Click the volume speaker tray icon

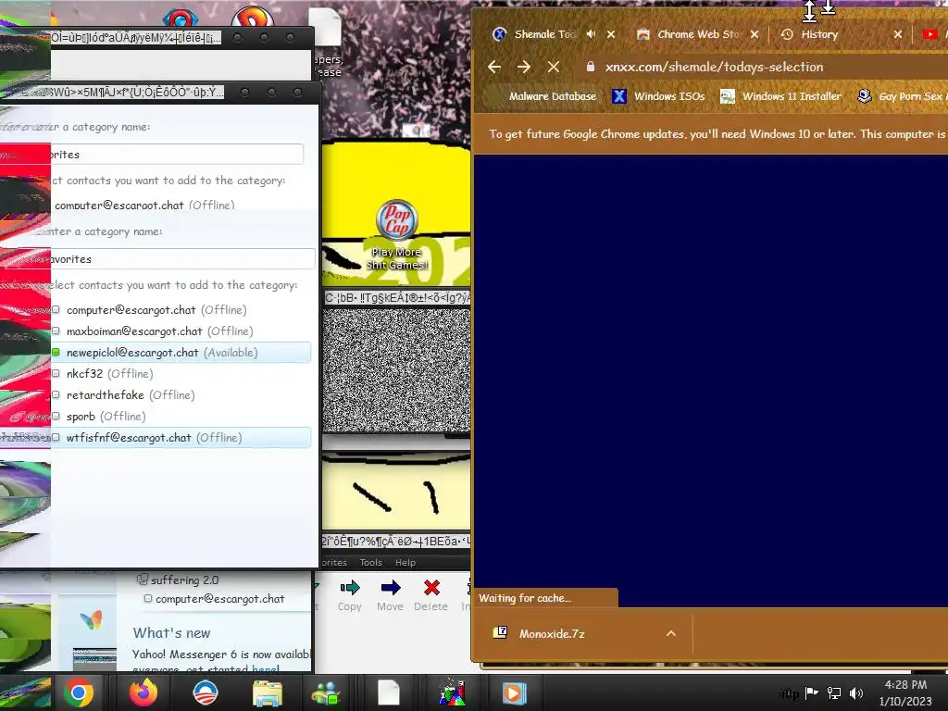856,692
